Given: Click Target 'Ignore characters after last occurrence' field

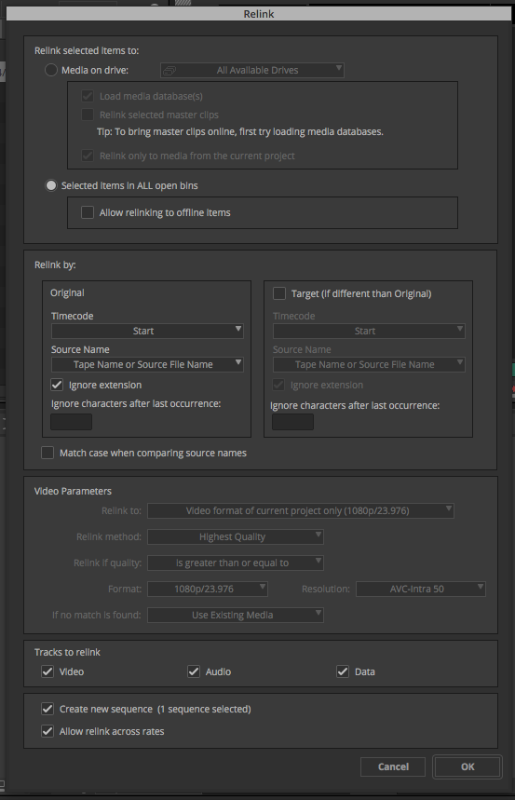Looking at the screenshot, I should [293, 422].
